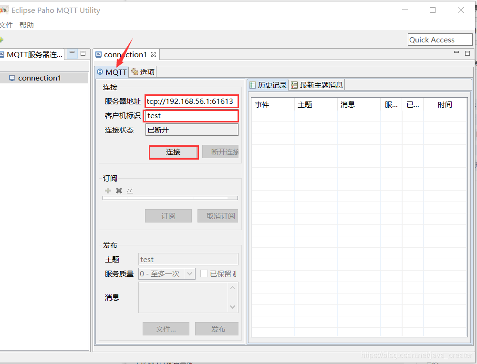Image resolution: width=477 pixels, height=364 pixels.
Task: Click the 时间 column header
Action: pos(445,105)
